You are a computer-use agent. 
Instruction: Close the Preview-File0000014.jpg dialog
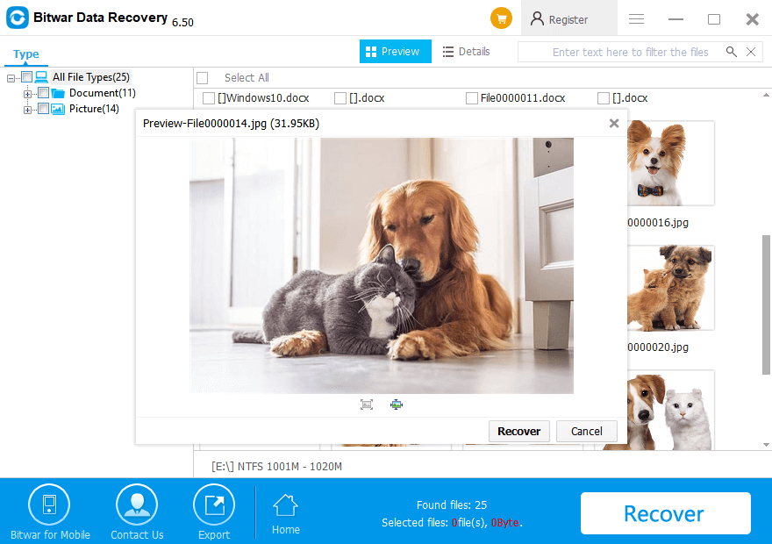614,123
